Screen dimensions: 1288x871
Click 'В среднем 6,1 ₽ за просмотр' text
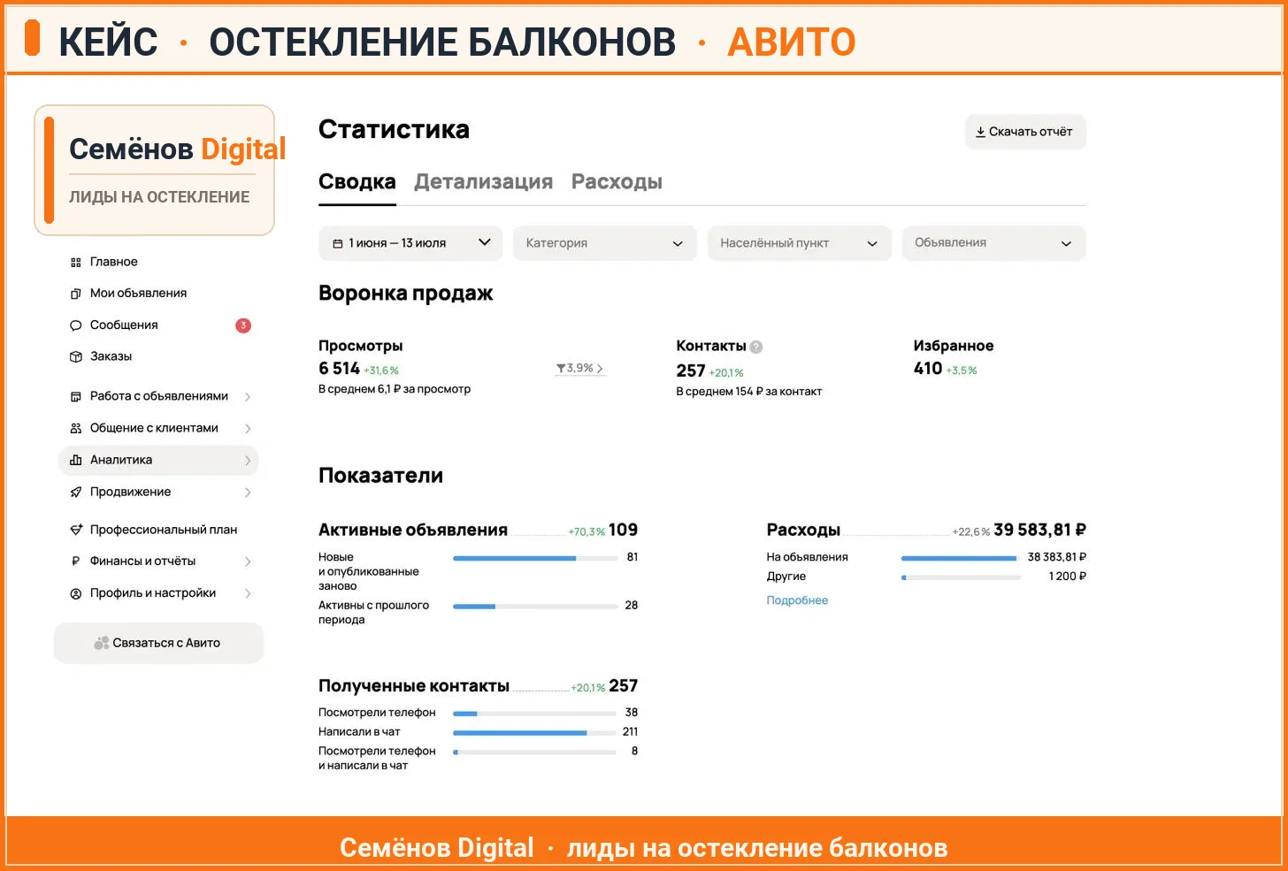(395, 389)
